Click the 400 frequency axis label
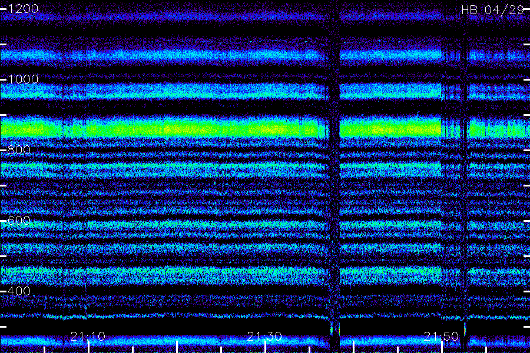Image resolution: width=530 pixels, height=353 pixels. click(19, 291)
